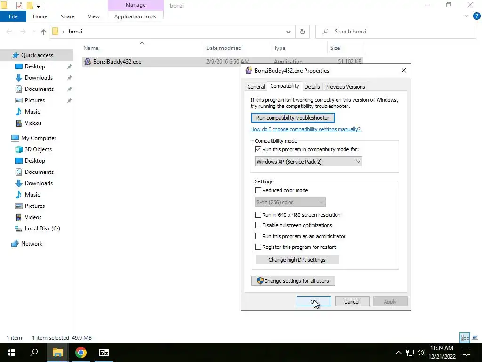Open Quick access star in sidebar
The image size is (482, 362).
click(x=16, y=55)
